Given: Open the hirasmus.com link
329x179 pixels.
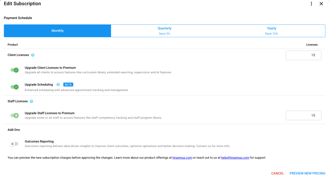Looking at the screenshot, I should (x=182, y=157).
